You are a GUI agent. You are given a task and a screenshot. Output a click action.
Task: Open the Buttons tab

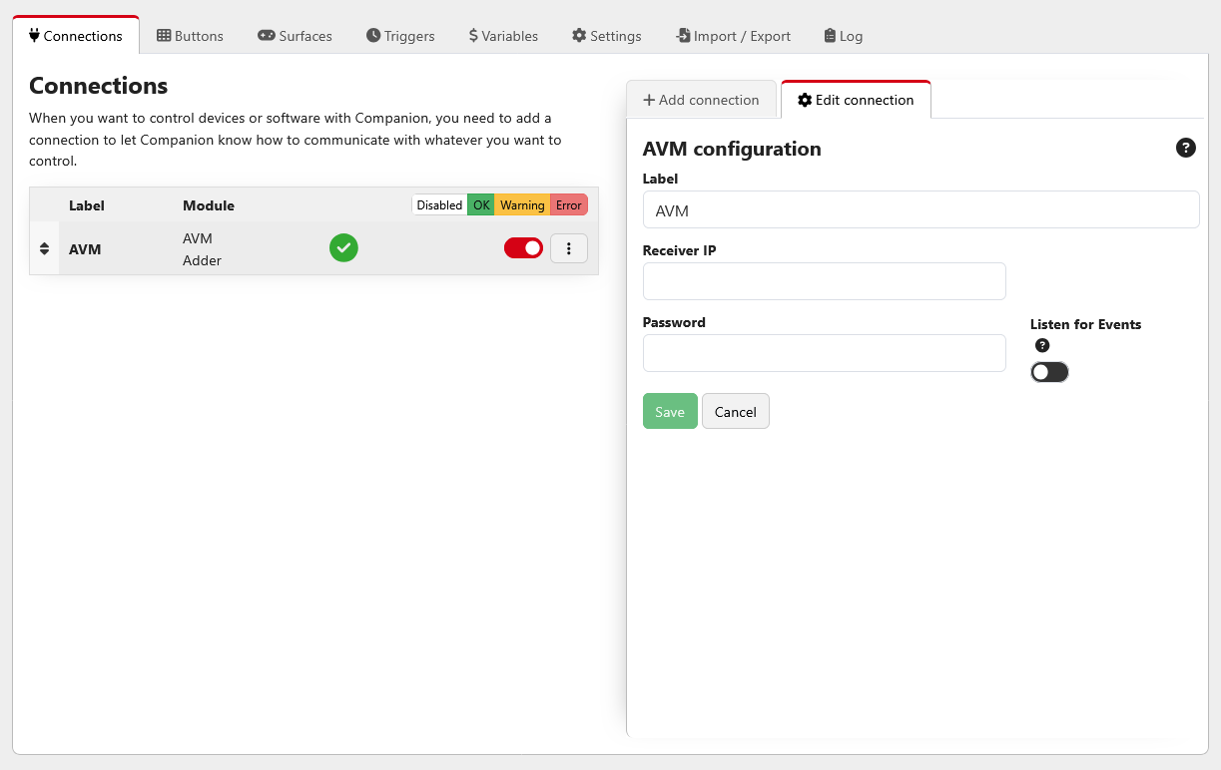(190, 36)
